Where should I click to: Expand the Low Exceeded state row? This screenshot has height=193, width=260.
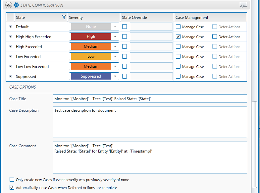coord(11,57)
